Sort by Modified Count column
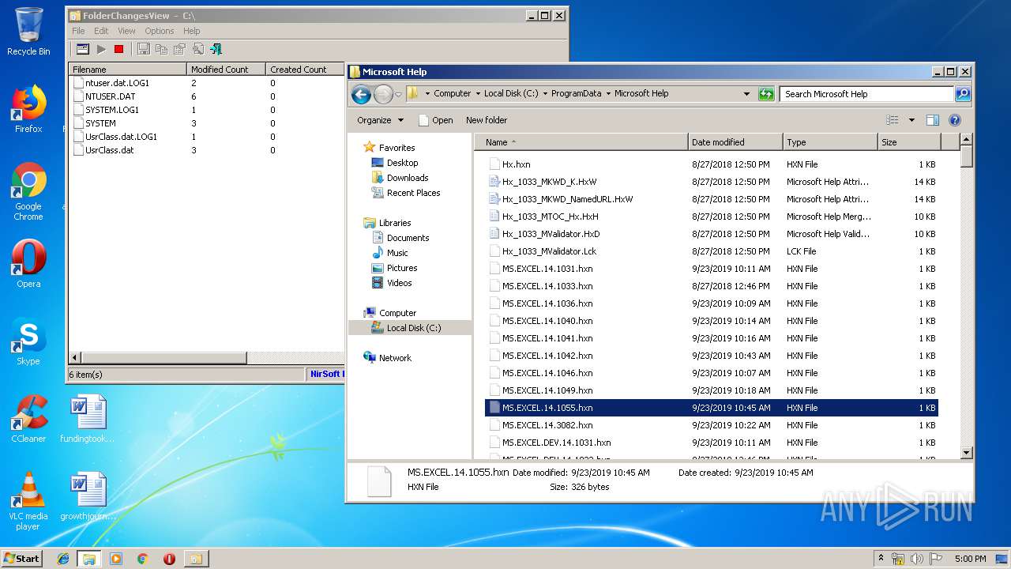Image resolution: width=1011 pixels, height=569 pixels. pos(226,70)
